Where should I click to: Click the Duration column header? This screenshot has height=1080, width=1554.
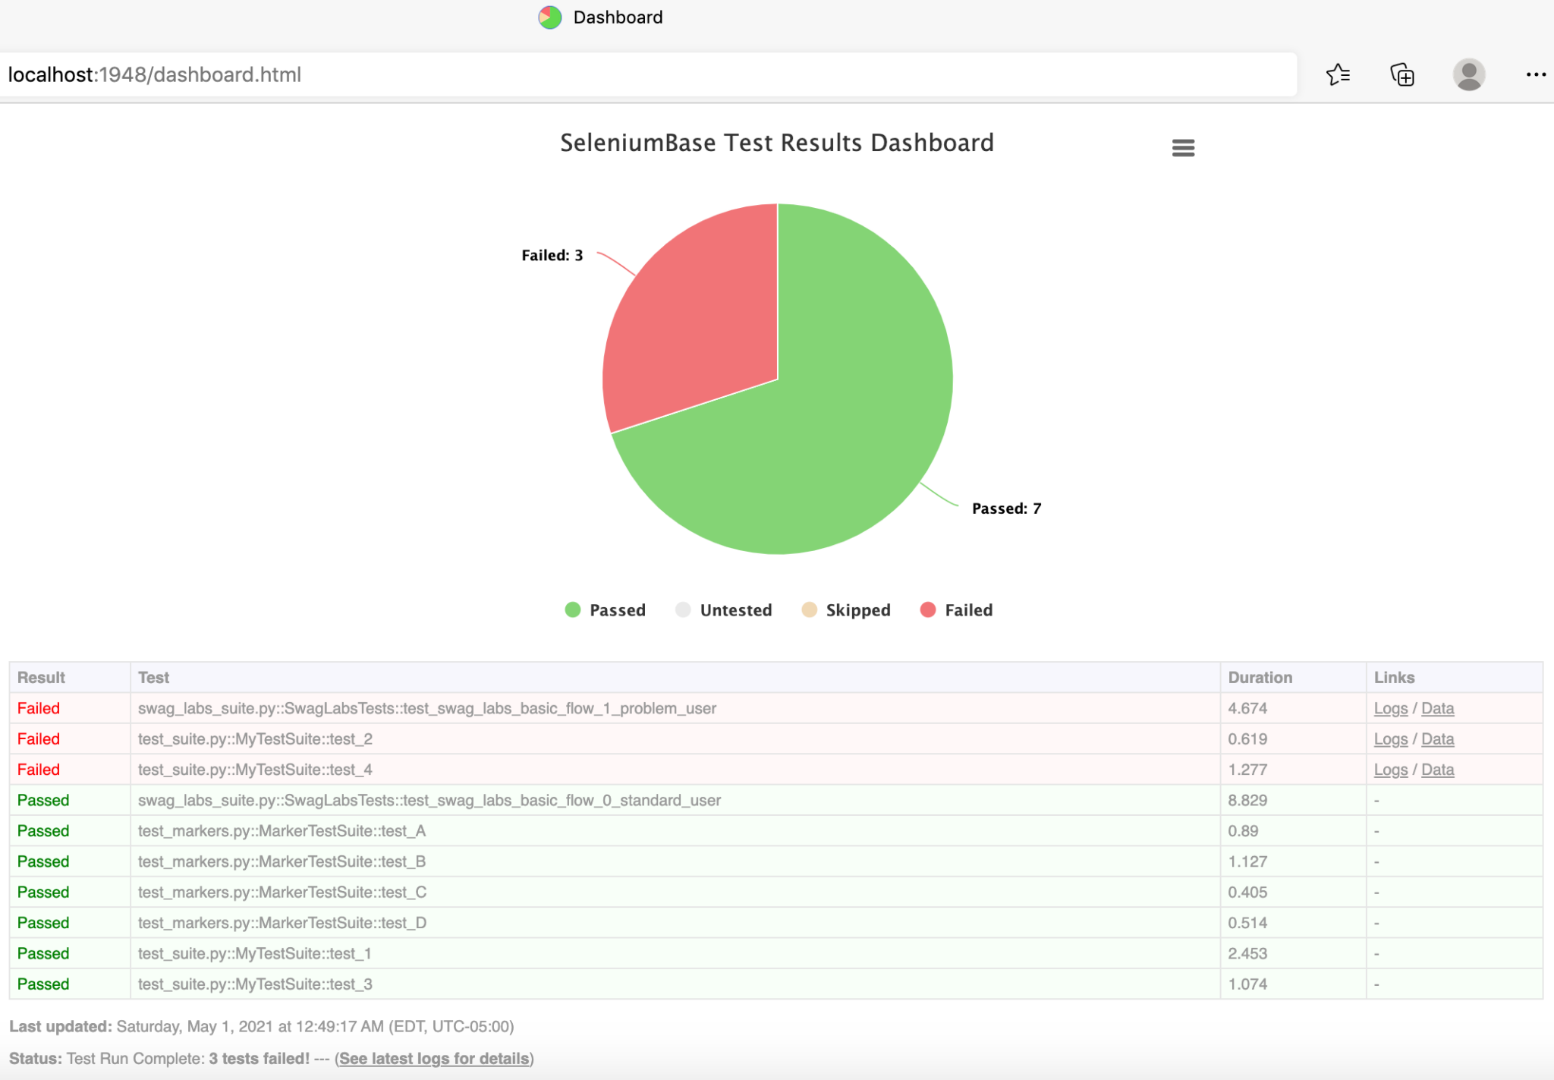tap(1260, 678)
